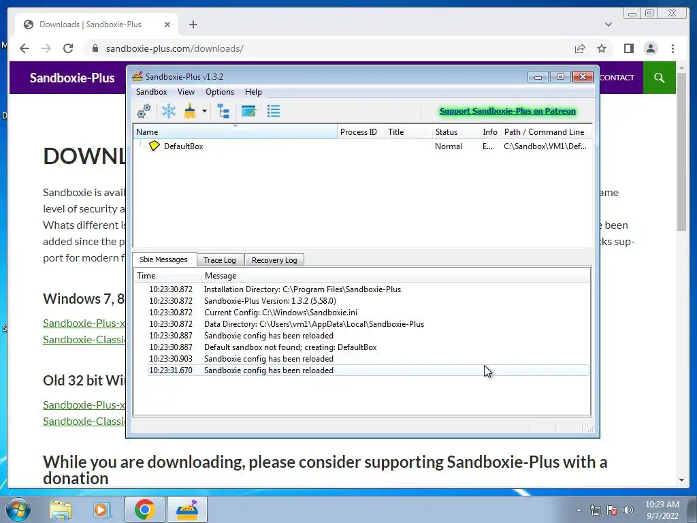The height and width of the screenshot is (523, 697).
Task: Click the Status column header
Action: tap(455, 132)
